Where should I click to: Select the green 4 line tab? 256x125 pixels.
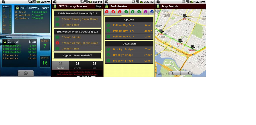coord(126,12)
